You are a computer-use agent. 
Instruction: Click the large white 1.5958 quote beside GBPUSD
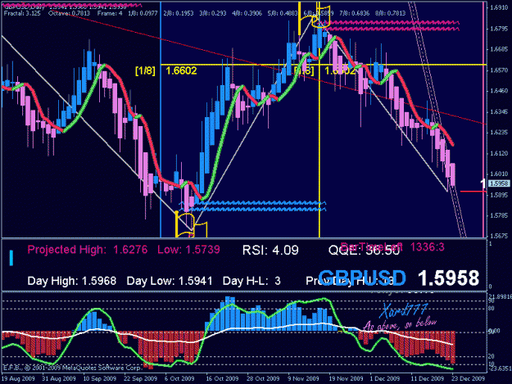point(448,278)
